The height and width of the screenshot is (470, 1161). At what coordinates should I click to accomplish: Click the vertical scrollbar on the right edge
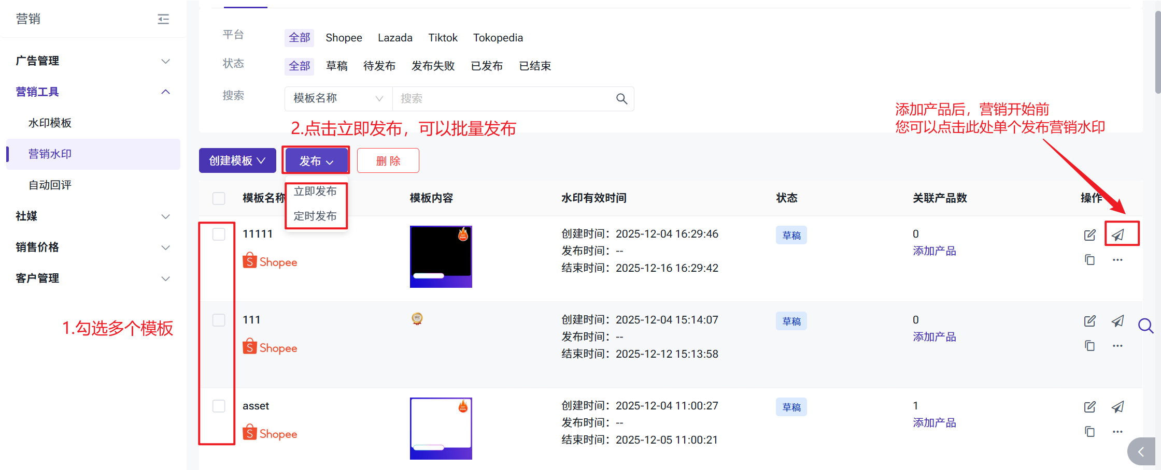tap(1157, 52)
